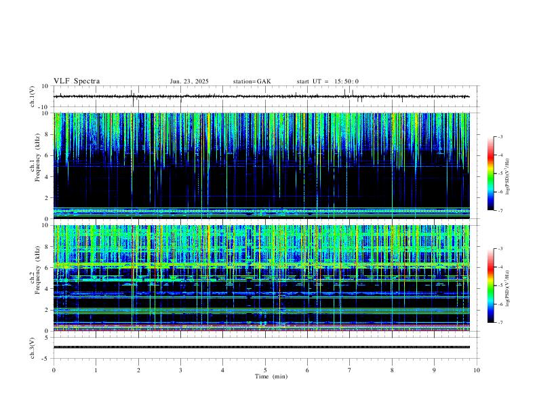The height and width of the screenshot is (415, 537).
Task: Click the "8" kHz tick on ch.2 frequency axis
Action: coord(47,247)
